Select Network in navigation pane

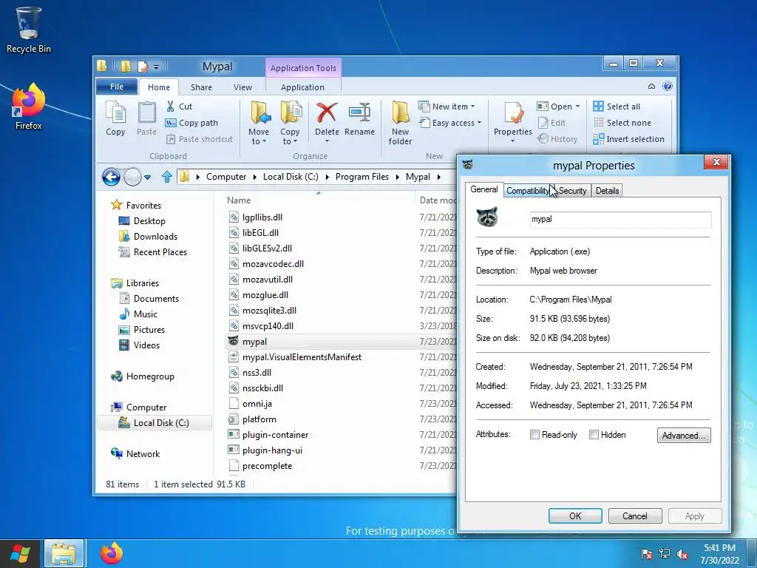coord(143,453)
